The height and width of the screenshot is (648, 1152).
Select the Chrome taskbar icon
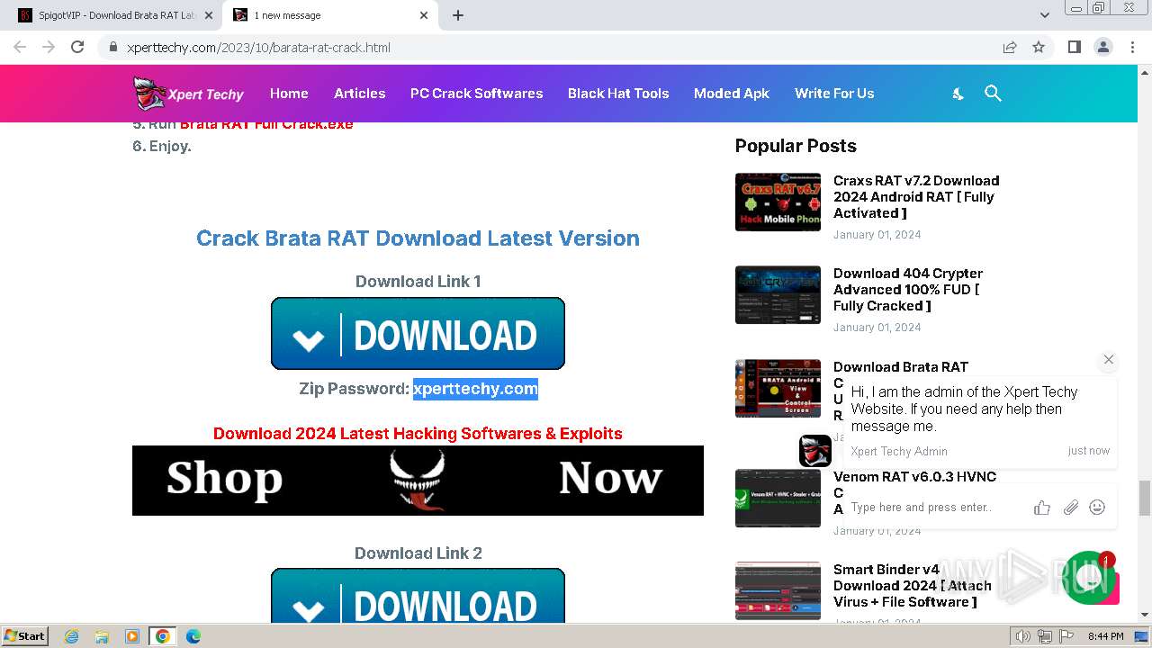pyautogui.click(x=163, y=636)
